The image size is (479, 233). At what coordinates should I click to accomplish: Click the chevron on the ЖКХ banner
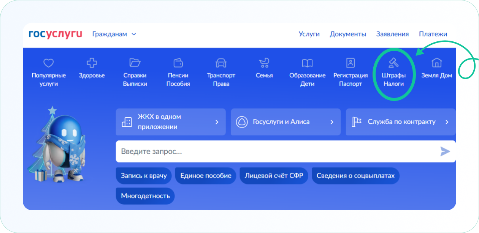click(x=217, y=122)
